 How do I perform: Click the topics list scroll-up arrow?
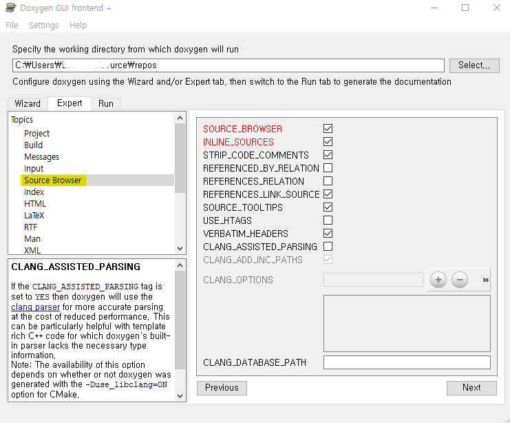tap(180, 118)
